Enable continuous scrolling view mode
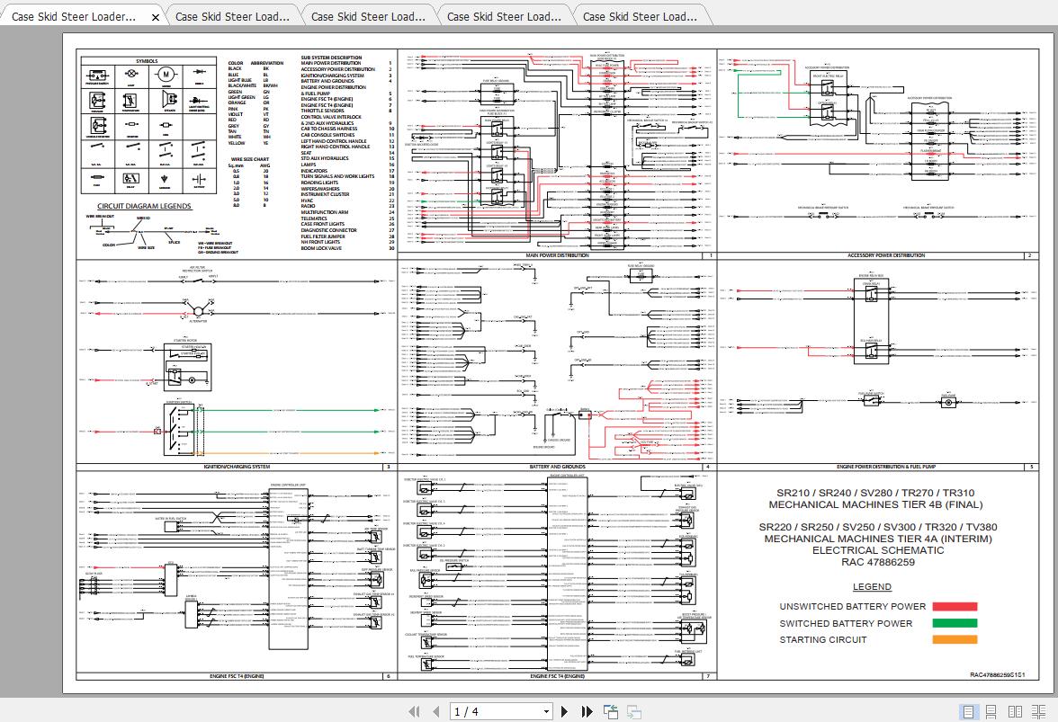 991,710
